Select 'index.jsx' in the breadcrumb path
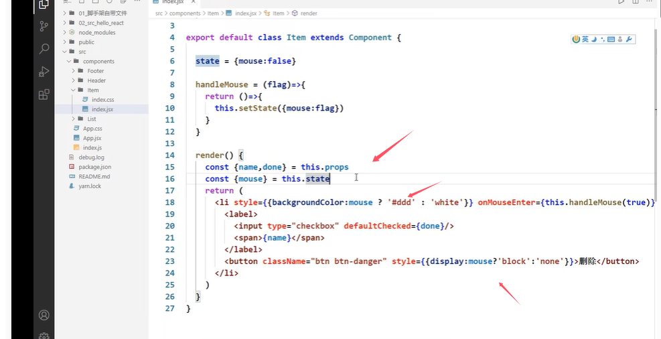This screenshot has width=661, height=339. pyautogui.click(x=246, y=13)
